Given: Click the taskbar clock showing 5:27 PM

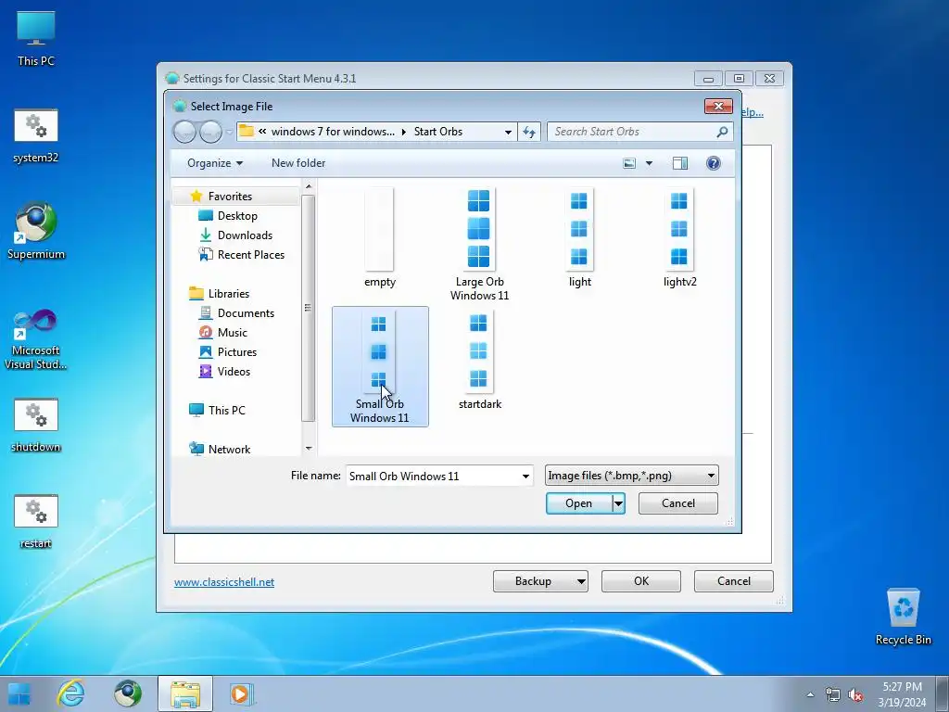Looking at the screenshot, I should [902, 694].
